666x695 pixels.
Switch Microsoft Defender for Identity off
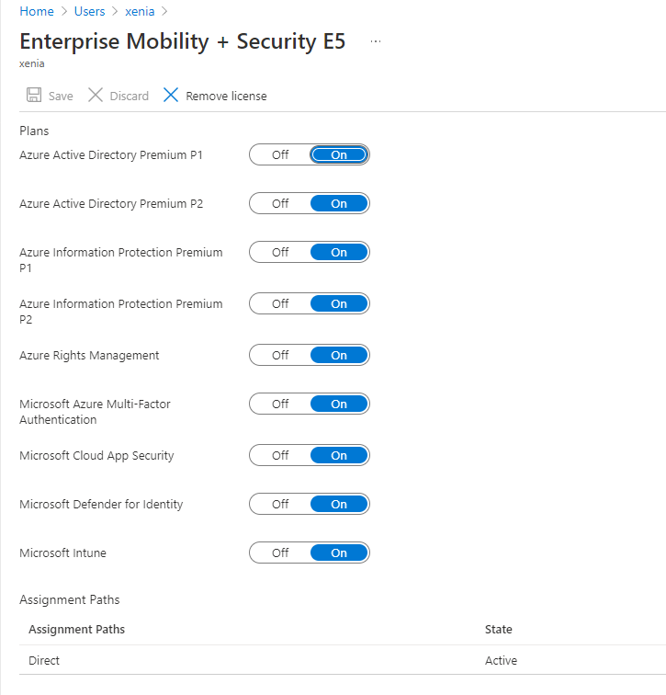pyautogui.click(x=280, y=504)
